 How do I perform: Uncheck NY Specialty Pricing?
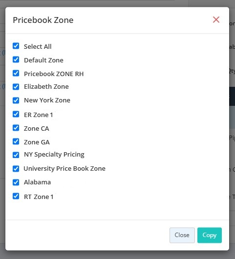point(16,155)
